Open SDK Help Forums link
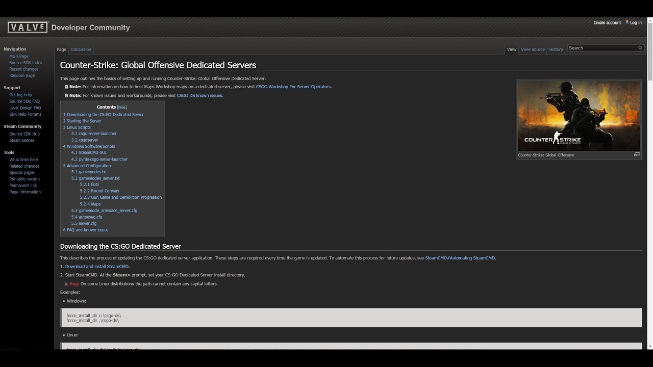The height and width of the screenshot is (367, 653). tap(25, 114)
